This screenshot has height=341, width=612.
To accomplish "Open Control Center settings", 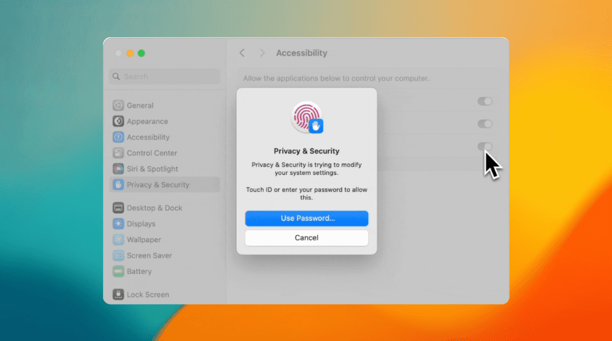I will 165,153.
